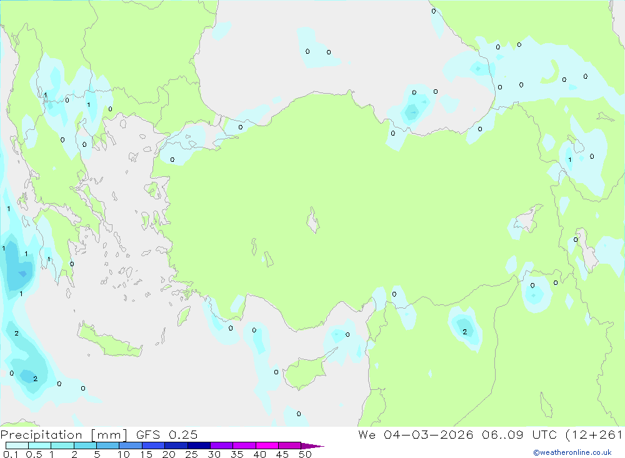Click the legend label '25'
Image resolution: width=625 pixels, height=458 pixels.
(191, 454)
